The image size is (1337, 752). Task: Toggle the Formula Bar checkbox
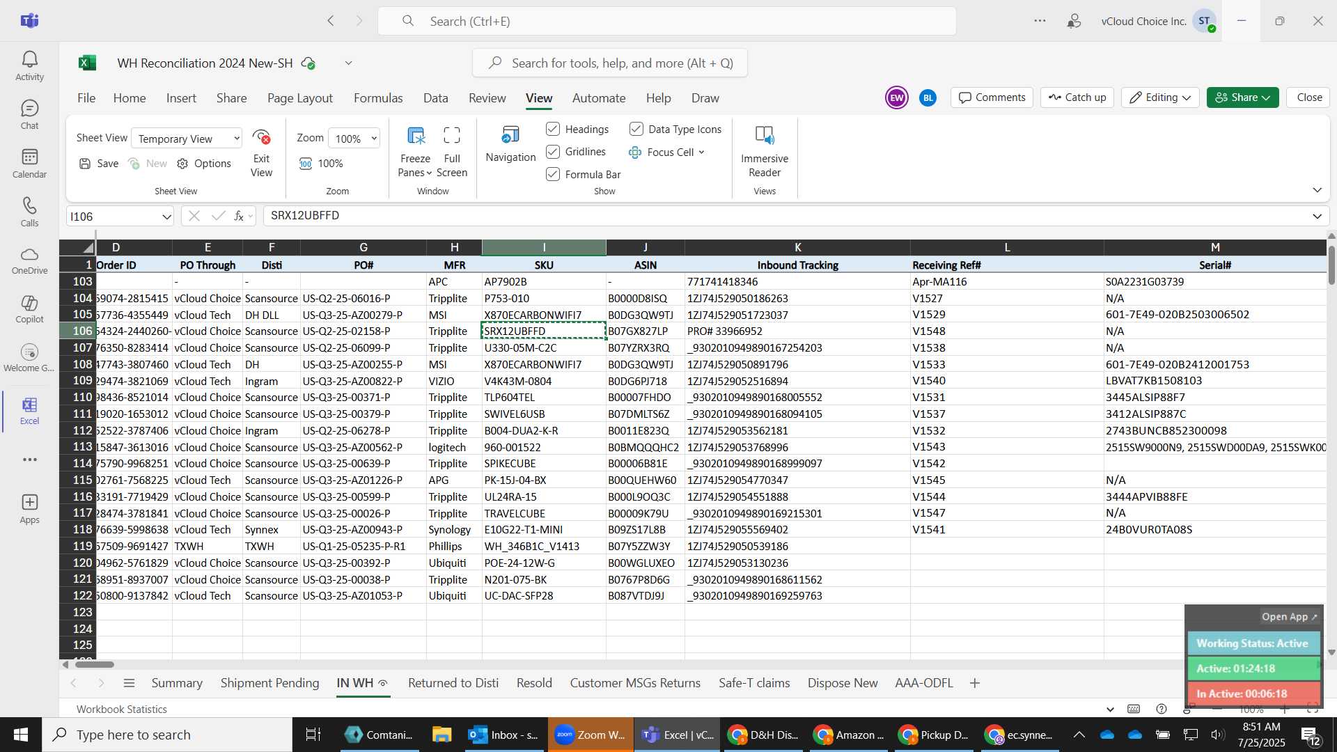click(x=553, y=174)
